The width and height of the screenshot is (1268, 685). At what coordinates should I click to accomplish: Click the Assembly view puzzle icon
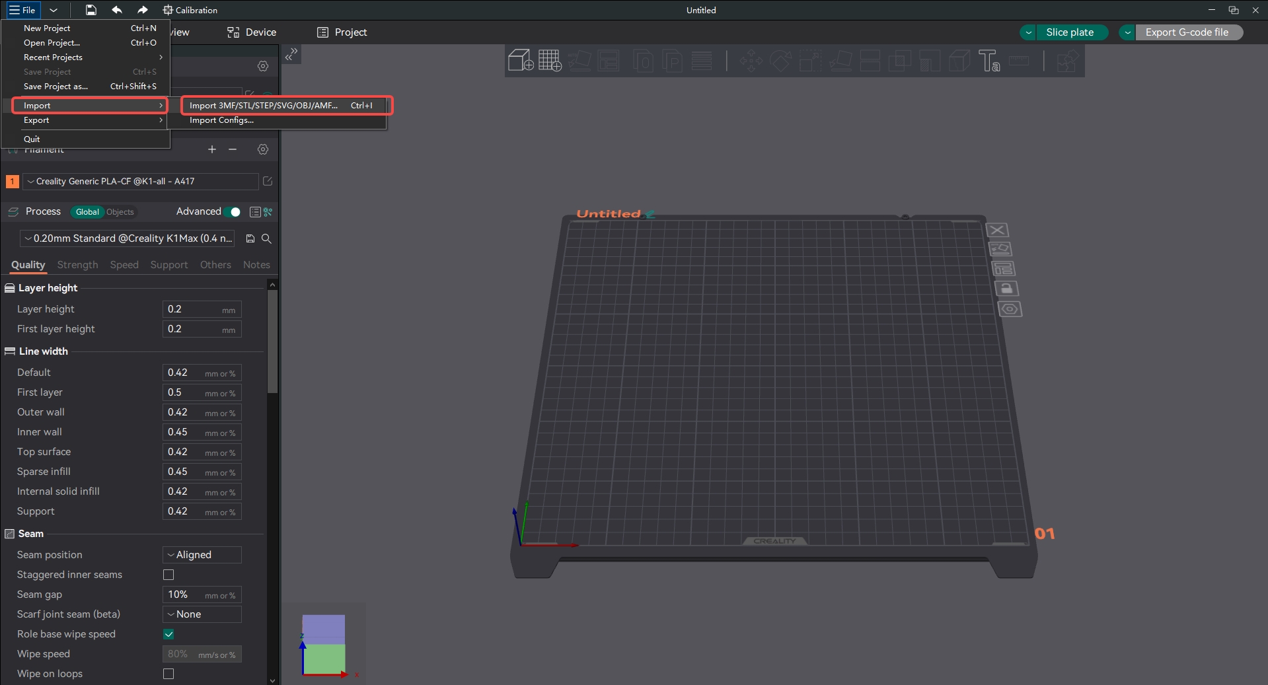1068,61
